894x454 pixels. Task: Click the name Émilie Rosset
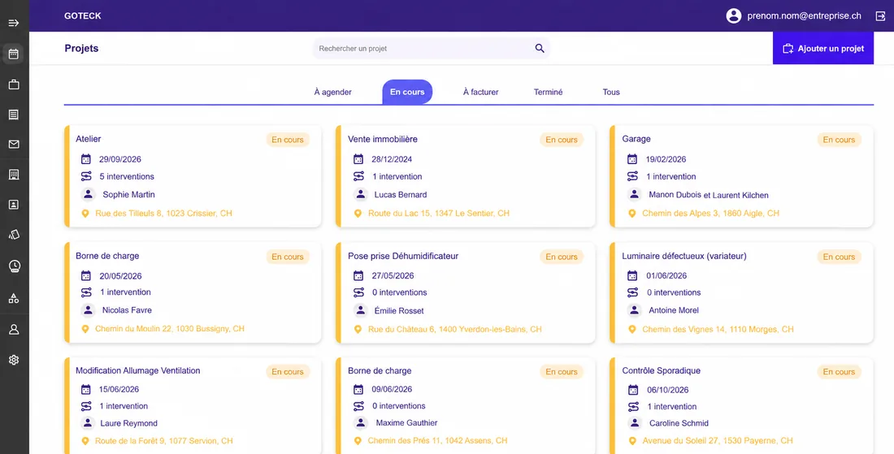(399, 310)
